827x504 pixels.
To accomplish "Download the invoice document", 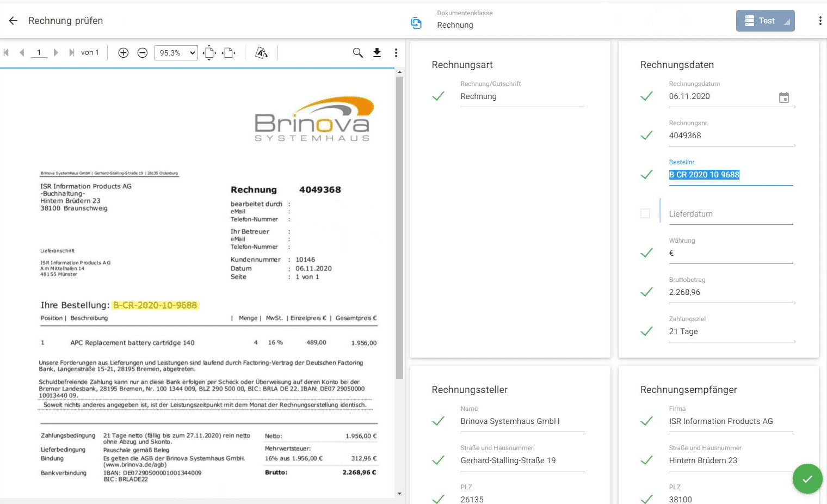I will (x=377, y=52).
